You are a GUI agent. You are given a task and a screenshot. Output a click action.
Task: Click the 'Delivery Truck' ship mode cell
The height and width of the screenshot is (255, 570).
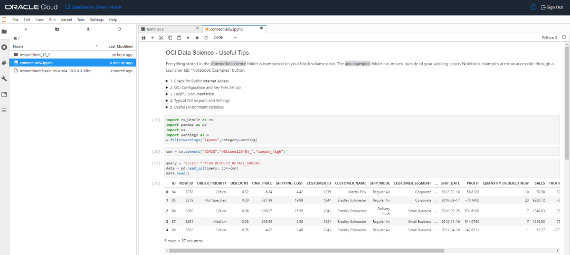tap(383, 211)
